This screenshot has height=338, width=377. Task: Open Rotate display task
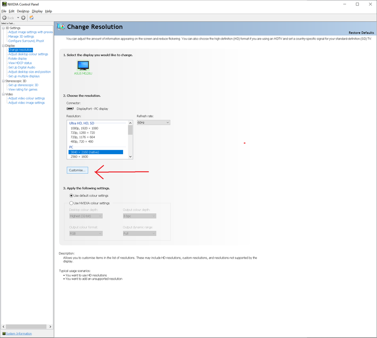[x=17, y=58]
